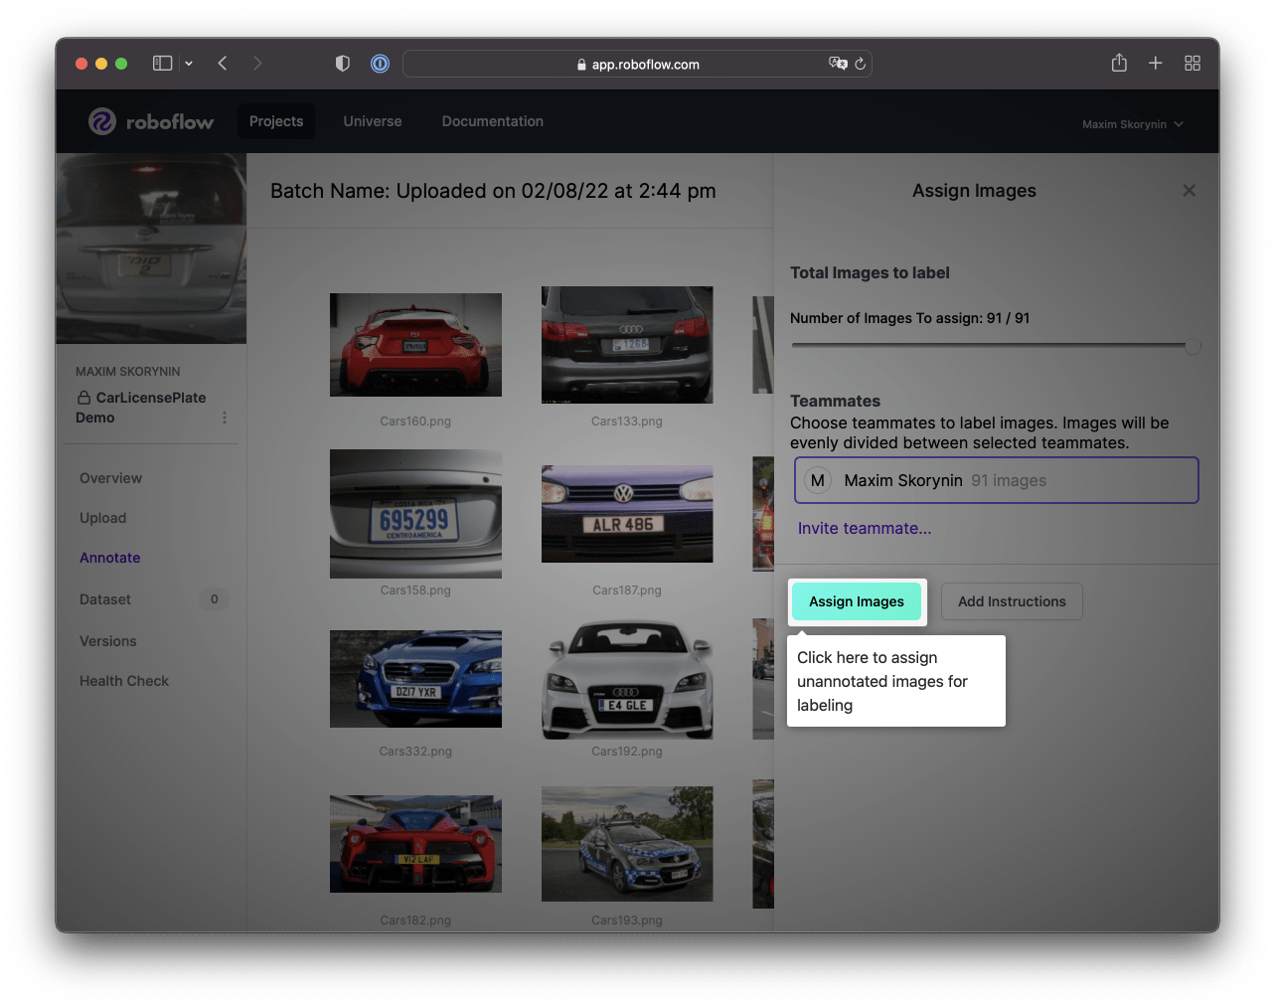Click the Assign Images button
The width and height of the screenshot is (1275, 1006).
point(857,601)
